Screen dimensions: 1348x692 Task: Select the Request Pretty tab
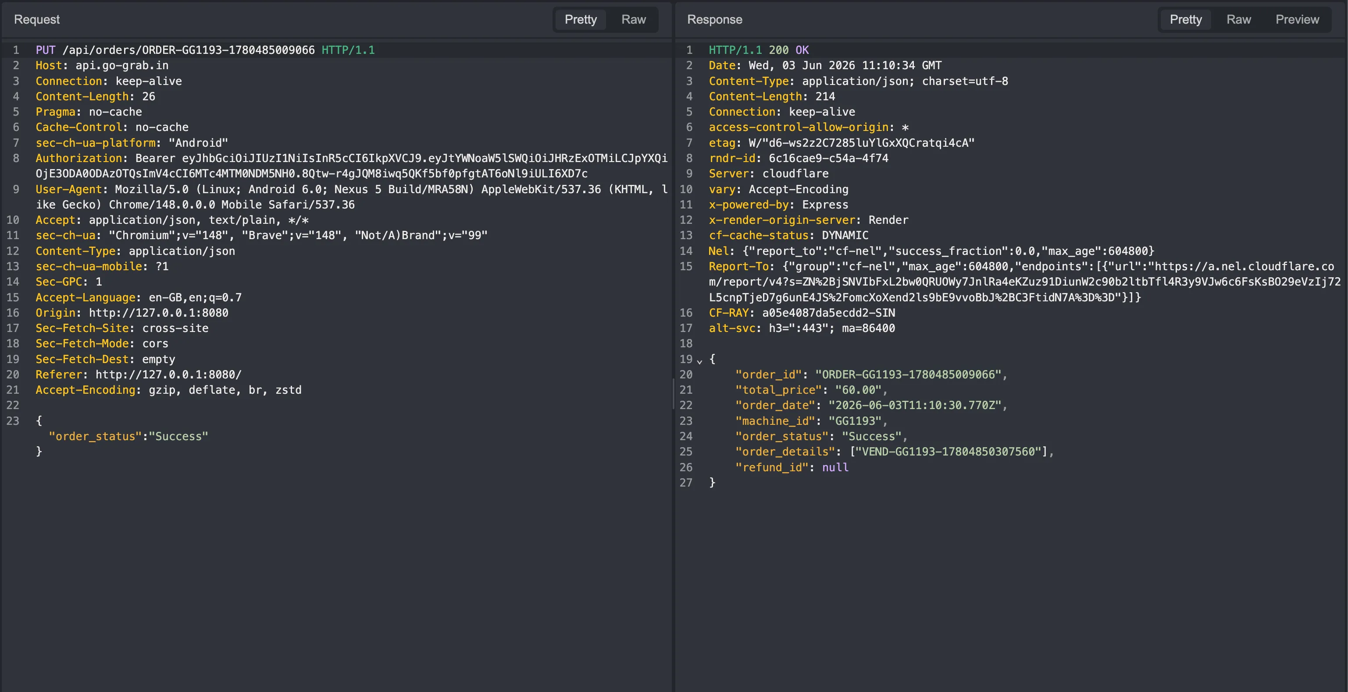(580, 19)
